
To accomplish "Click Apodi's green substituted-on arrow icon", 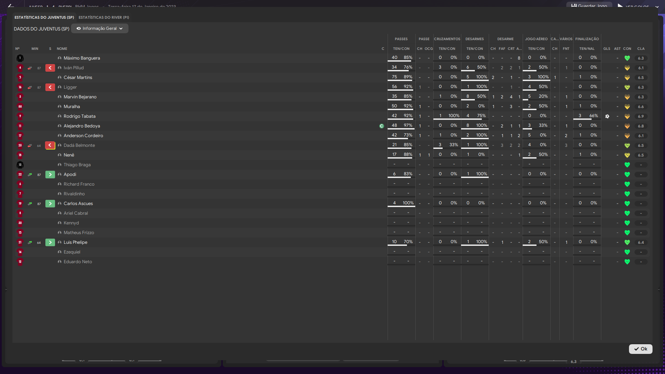I will click(50, 175).
